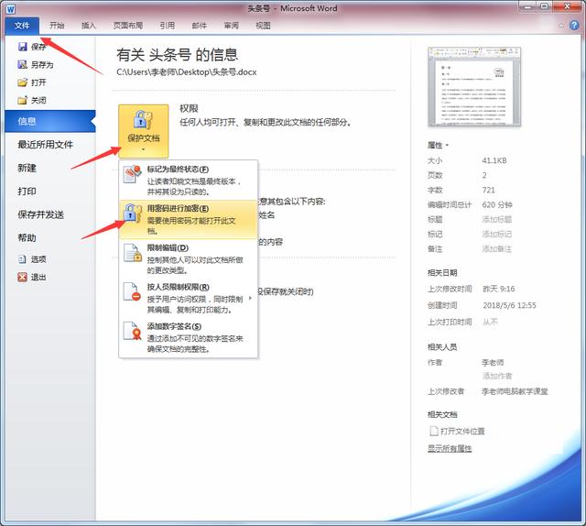Open the Review (审阅) tab
Viewport: 586px width, 526px height.
(x=232, y=26)
